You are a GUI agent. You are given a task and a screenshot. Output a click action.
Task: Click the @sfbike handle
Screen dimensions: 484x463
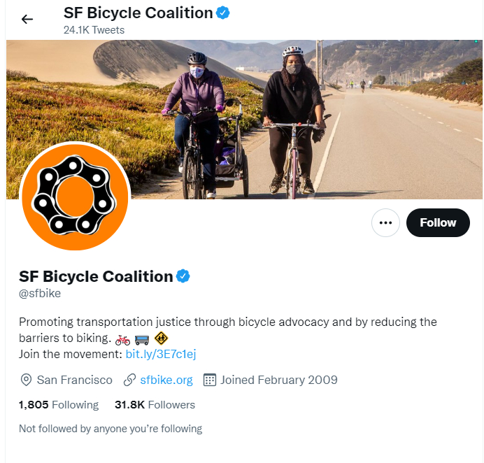pos(40,294)
